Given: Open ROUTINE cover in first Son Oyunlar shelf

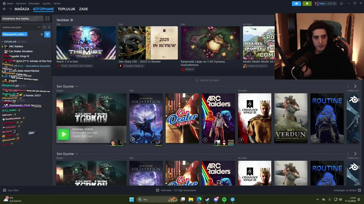Looking at the screenshot, I should (x=327, y=118).
